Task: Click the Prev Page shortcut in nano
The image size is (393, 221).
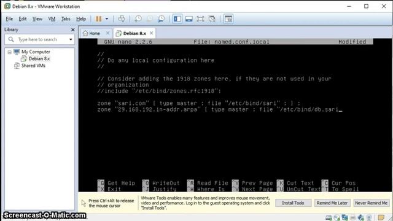Action: pyautogui.click(x=252, y=183)
